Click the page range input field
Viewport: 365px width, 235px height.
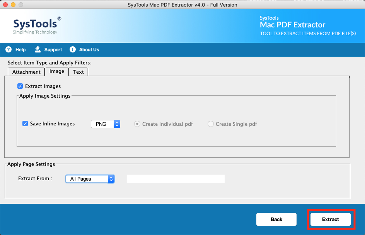click(176, 179)
